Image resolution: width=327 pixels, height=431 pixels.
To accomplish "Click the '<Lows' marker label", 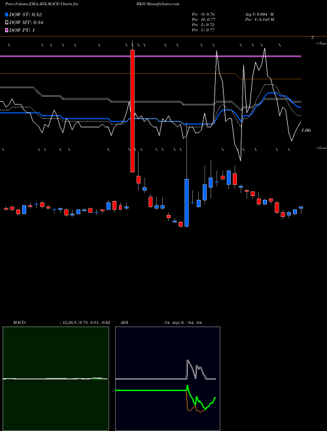I will click(x=322, y=148).
